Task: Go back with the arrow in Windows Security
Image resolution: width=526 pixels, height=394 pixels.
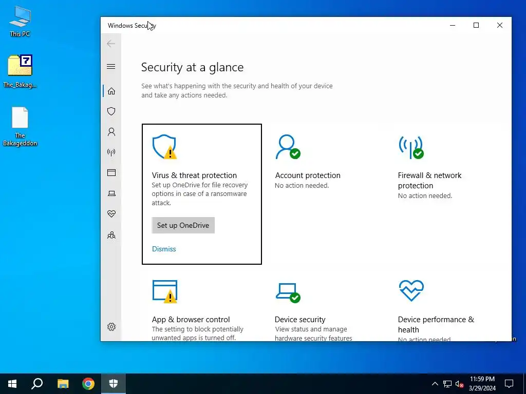Action: point(111,44)
